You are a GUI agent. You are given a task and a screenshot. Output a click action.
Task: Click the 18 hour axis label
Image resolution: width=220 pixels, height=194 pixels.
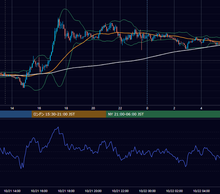[66, 108]
